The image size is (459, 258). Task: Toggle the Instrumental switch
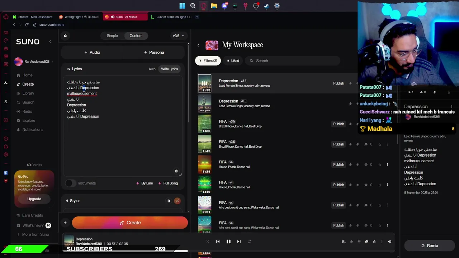pyautogui.click(x=71, y=183)
